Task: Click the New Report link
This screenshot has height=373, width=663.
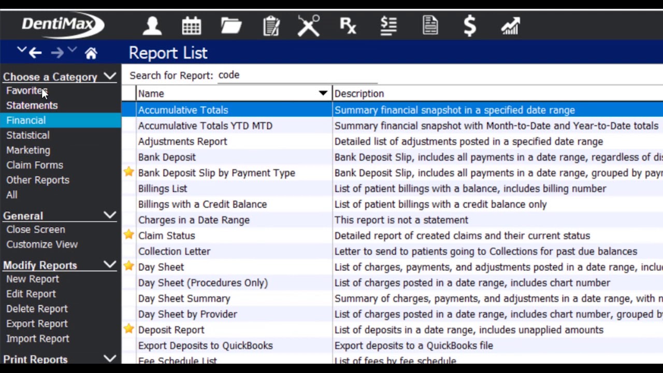Action: 33,279
